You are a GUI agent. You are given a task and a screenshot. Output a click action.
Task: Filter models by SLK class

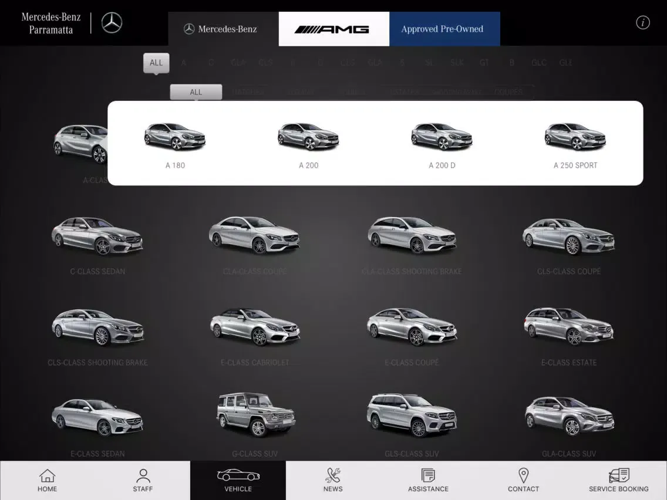(457, 63)
